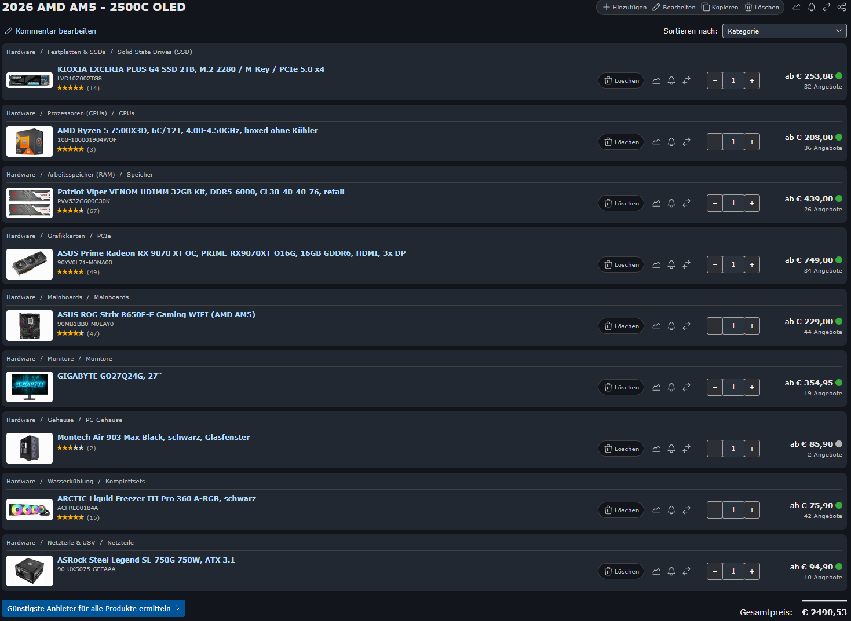Click compare arrows icon for Patriot Viper VENOM RAM
851x621 pixels.
(686, 203)
